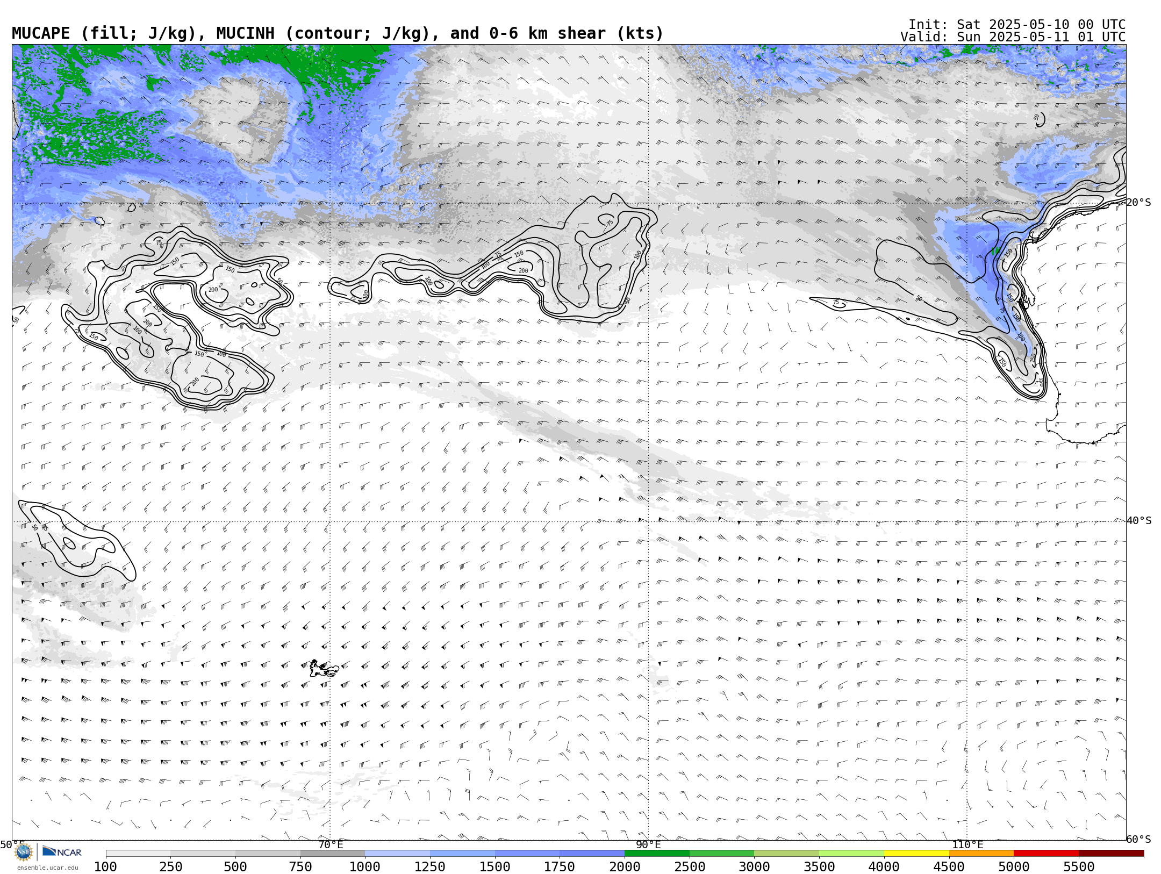This screenshot has height=874, width=1161.
Task: Pick the bright red 5000–5500 colorbar swatch
Action: pos(1046,854)
